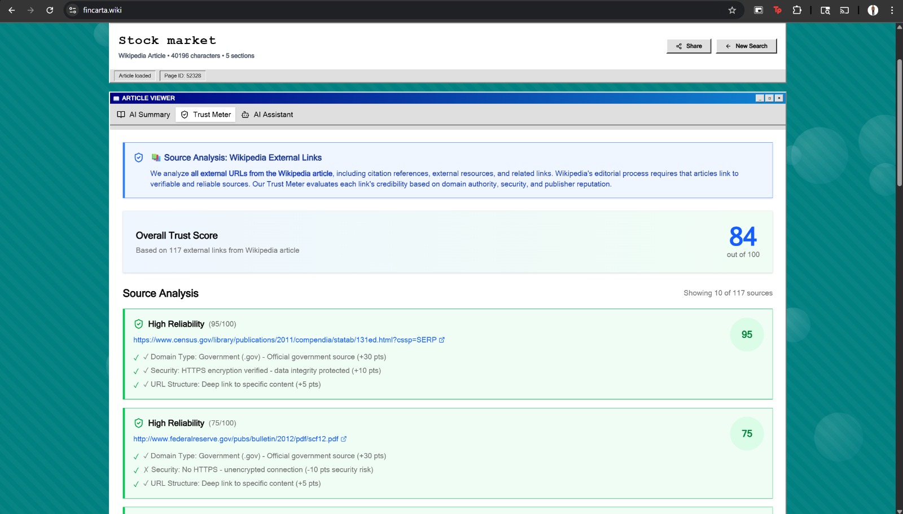This screenshot has width=903, height=514.
Task: Select the Trust Meter tab
Action: pos(205,115)
